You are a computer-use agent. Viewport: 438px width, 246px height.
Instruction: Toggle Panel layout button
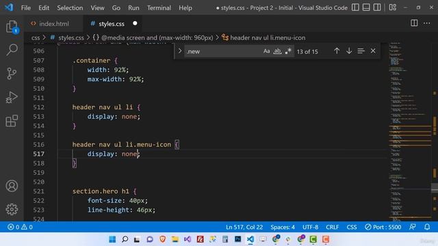coord(366,8)
